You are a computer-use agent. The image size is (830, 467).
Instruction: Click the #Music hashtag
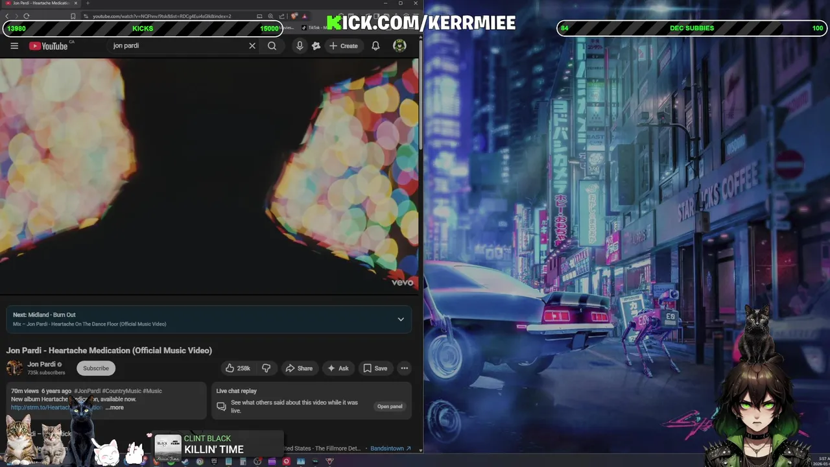152,391
